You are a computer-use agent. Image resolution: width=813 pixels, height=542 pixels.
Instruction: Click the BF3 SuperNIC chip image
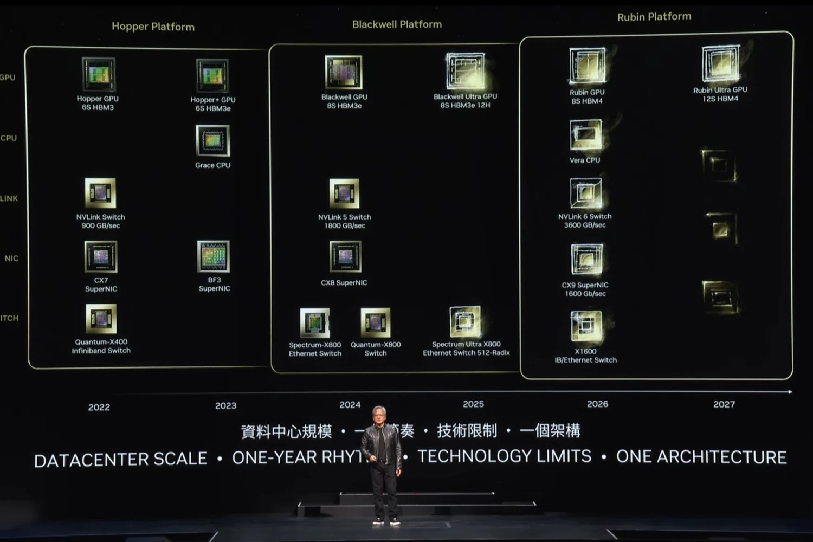[214, 256]
